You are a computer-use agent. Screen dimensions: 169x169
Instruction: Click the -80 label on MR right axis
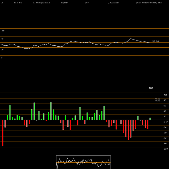coord(165,144)
